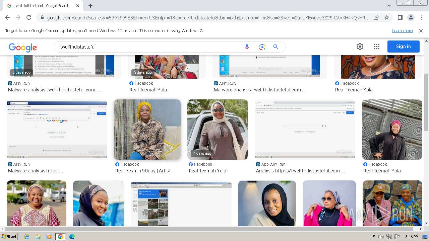Viewport: 429px width, 241px height.
Task: Open the woman in patterned dress image
Action: click(37, 204)
